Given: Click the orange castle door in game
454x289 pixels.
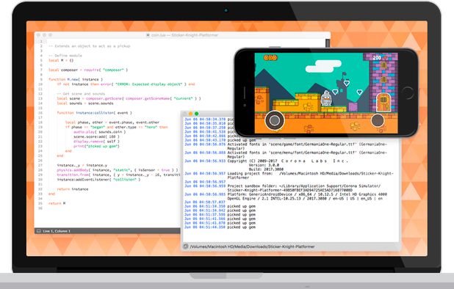Looking at the screenshot, I should (x=383, y=102).
